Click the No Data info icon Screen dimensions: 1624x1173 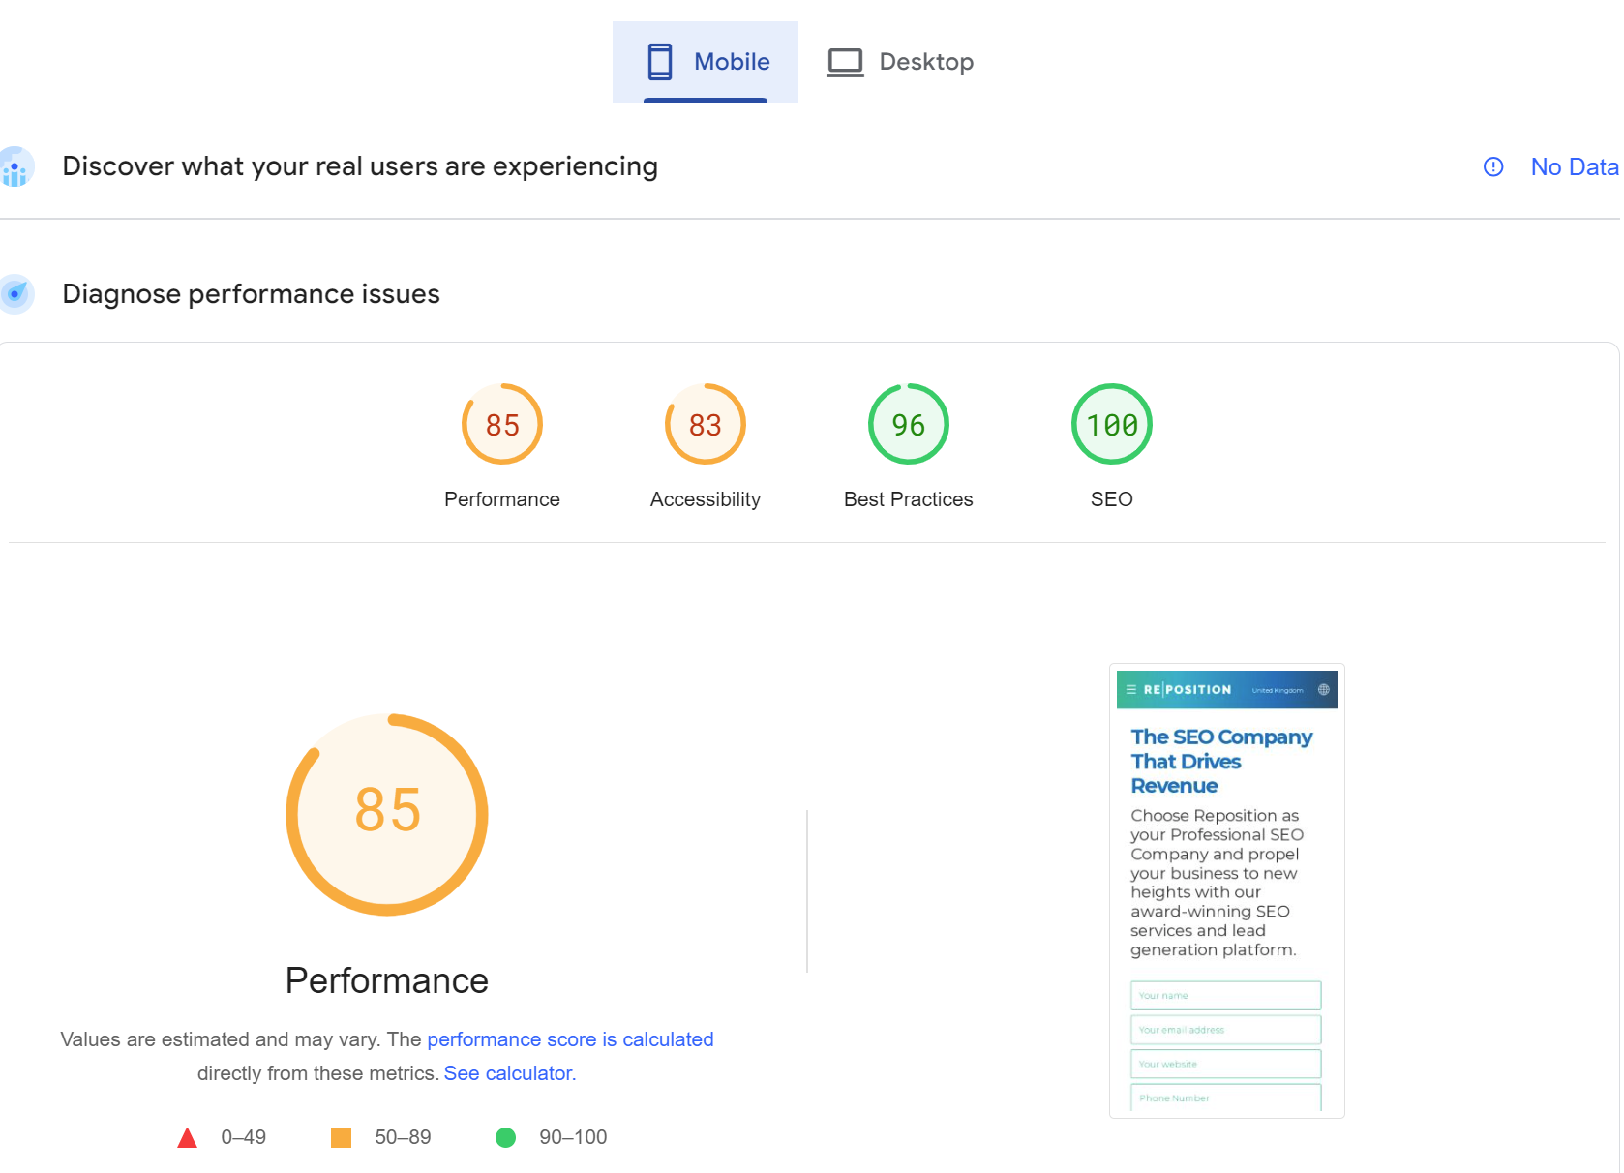tap(1493, 167)
